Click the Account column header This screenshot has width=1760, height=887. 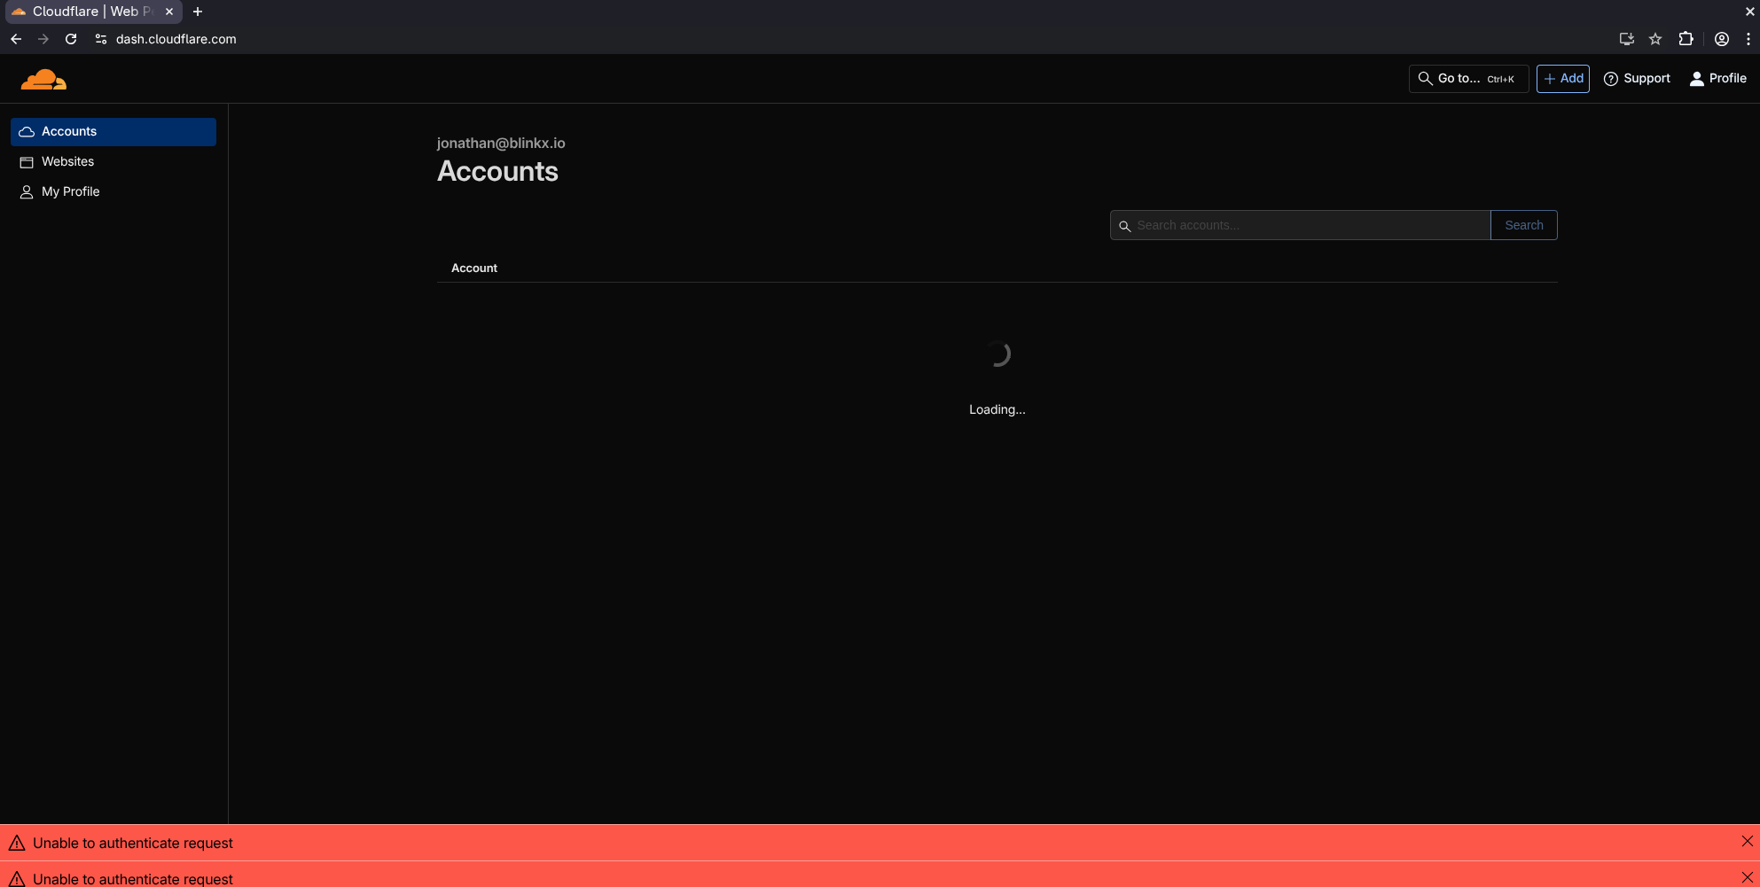coord(474,268)
